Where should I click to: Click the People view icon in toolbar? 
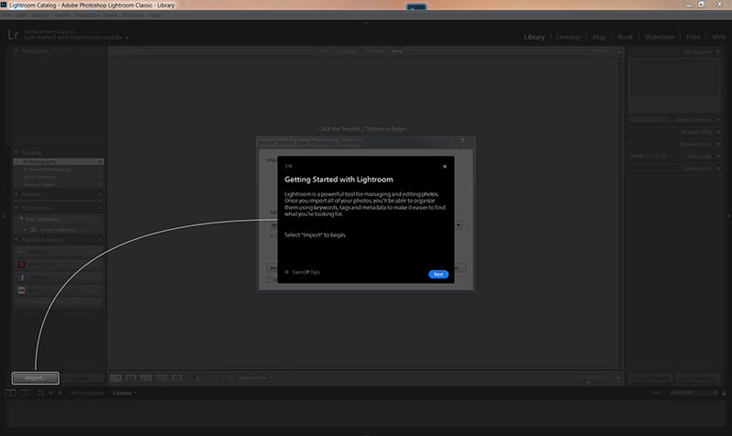click(x=178, y=377)
